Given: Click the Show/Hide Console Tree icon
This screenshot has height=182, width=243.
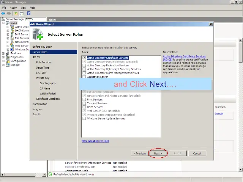Looking at the screenshot, I should pos(22,13).
